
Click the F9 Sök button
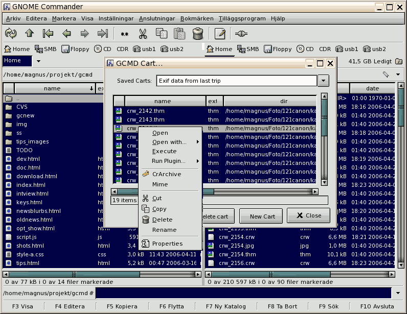point(329,306)
